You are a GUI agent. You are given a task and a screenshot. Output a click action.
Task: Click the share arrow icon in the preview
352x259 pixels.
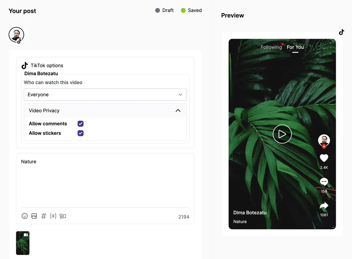coord(324,206)
